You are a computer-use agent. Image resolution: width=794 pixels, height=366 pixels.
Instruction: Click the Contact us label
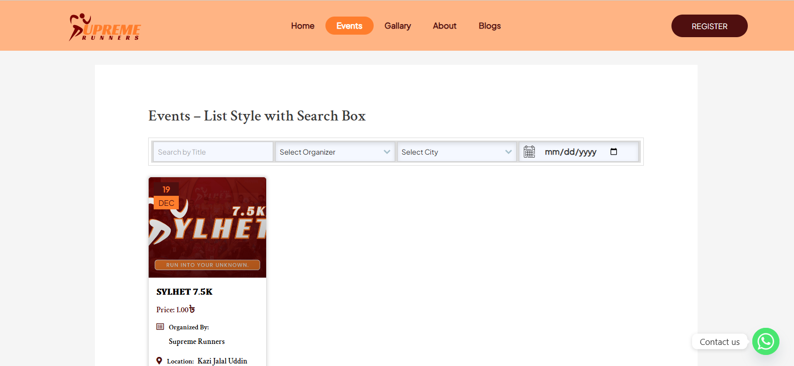719,342
